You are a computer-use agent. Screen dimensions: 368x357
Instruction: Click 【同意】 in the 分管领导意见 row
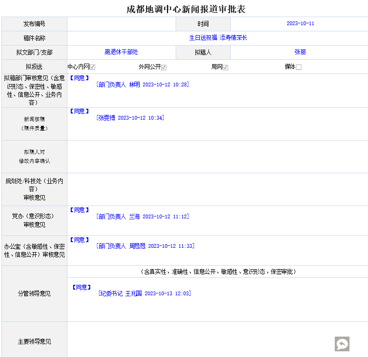click(81, 287)
